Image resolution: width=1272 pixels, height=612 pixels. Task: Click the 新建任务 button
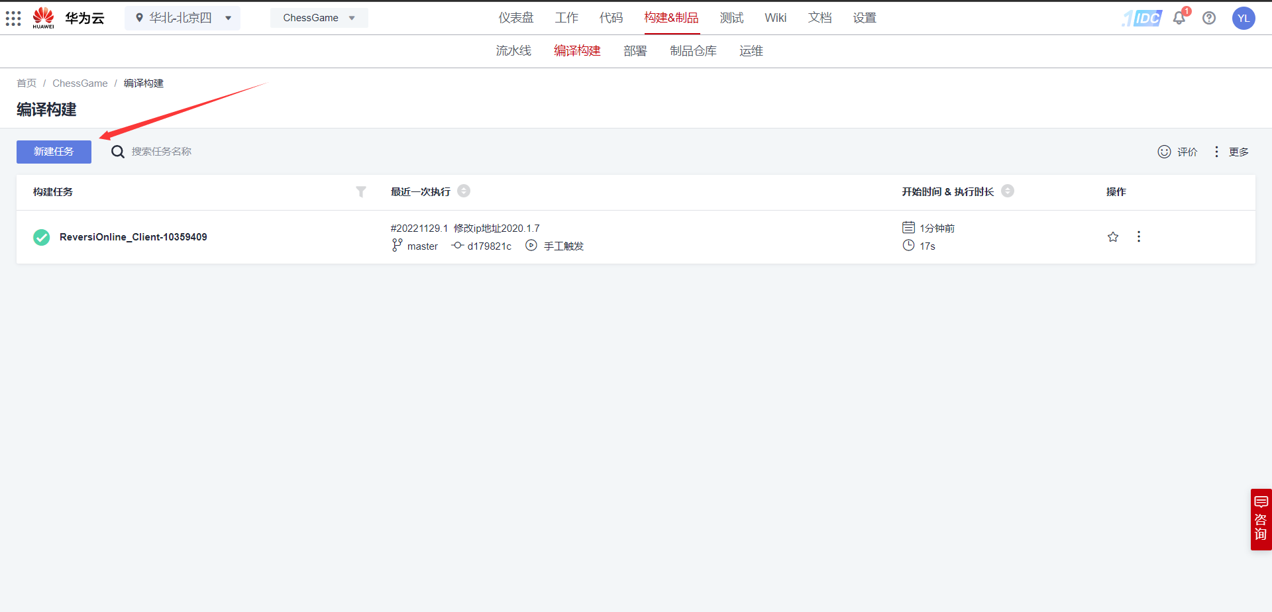coord(54,152)
